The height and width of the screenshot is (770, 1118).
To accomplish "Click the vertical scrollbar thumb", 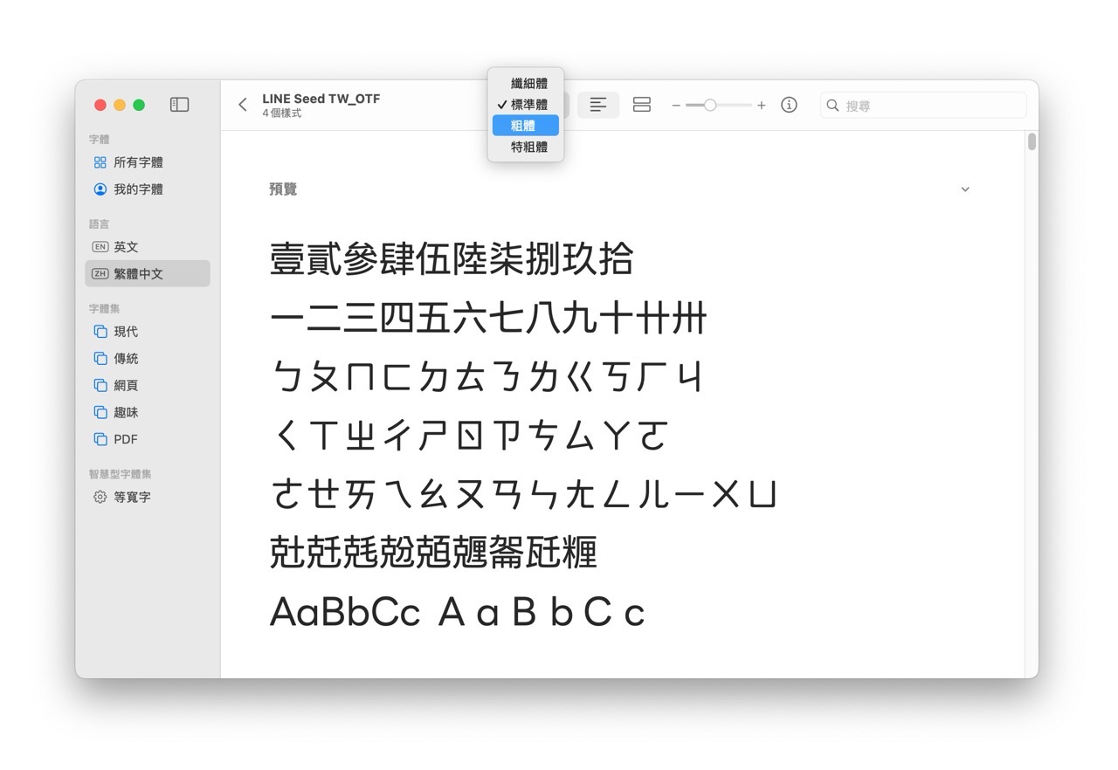I will click(1032, 141).
